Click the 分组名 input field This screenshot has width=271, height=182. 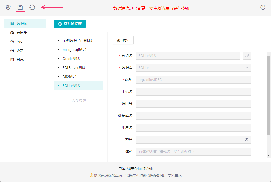click(x=188, y=56)
